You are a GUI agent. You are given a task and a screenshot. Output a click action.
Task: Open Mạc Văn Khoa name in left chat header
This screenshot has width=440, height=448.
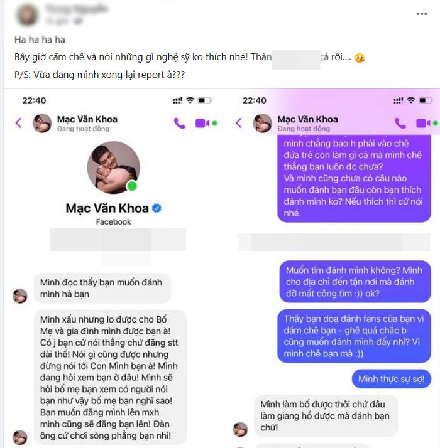[87, 119]
